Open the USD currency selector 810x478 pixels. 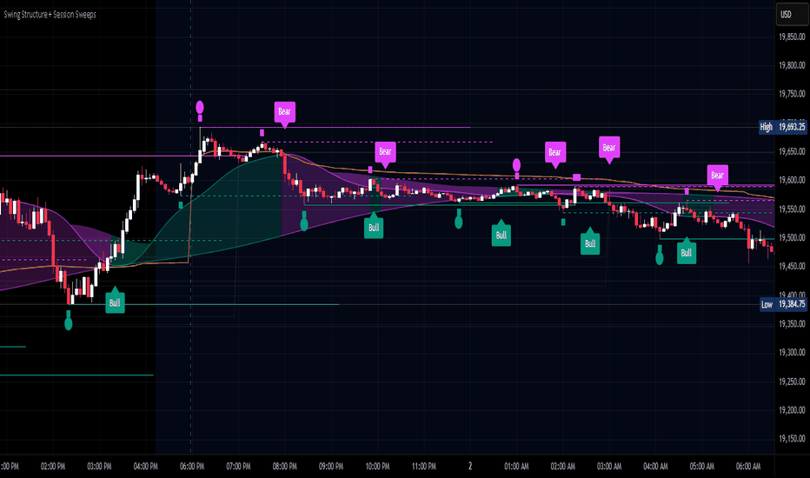click(x=792, y=15)
